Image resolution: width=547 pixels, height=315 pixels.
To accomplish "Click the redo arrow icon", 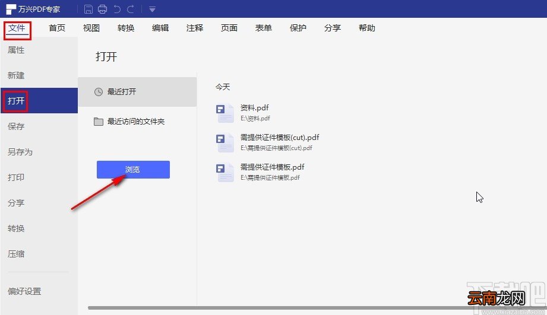I will [x=131, y=9].
